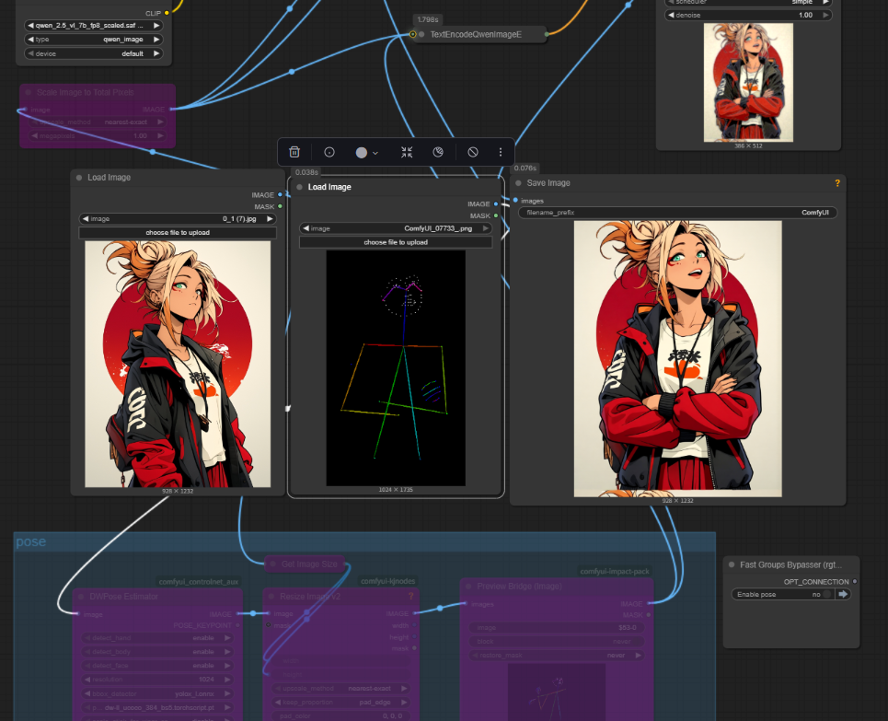The height and width of the screenshot is (721, 888).
Task: Click choose file to upload in selected node
Action: (396, 242)
